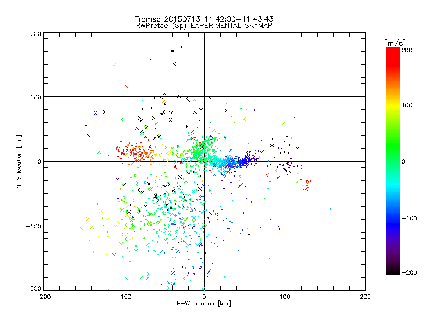430x323 pixels.
Task: Click the isolated yellow X marker near N-S 150
Action: [114, 65]
